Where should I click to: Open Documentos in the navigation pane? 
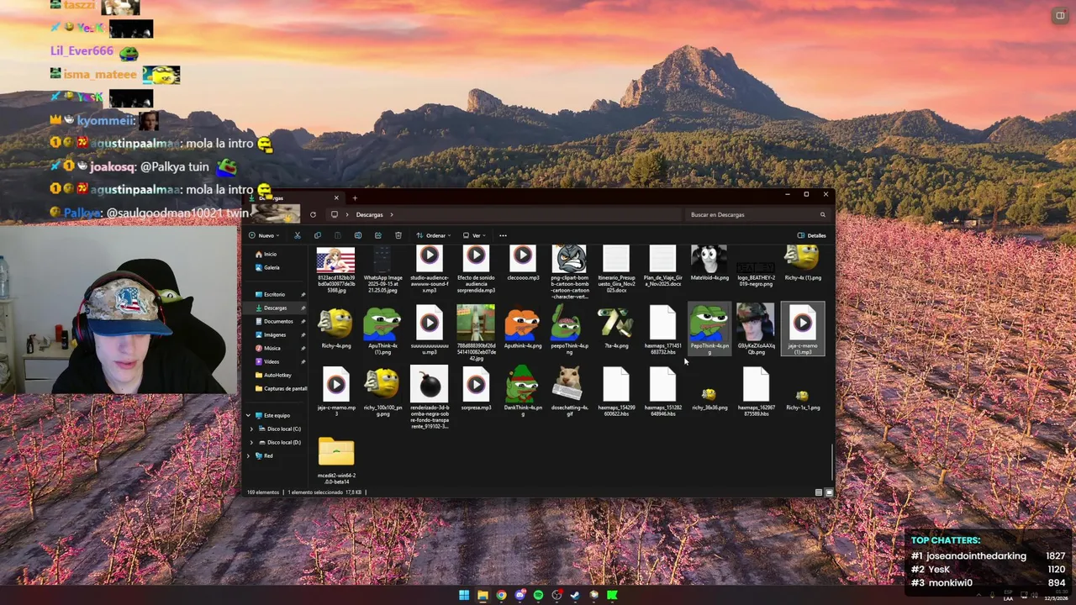tap(278, 321)
